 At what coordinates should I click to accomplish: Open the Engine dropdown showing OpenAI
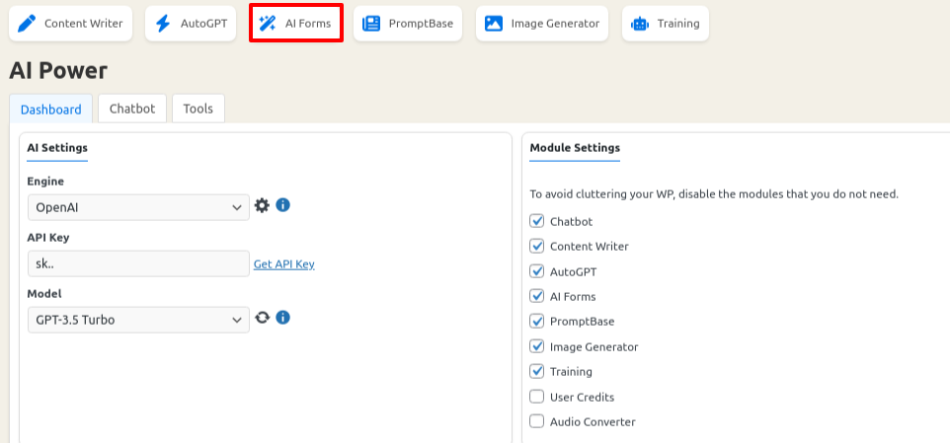[x=138, y=207]
